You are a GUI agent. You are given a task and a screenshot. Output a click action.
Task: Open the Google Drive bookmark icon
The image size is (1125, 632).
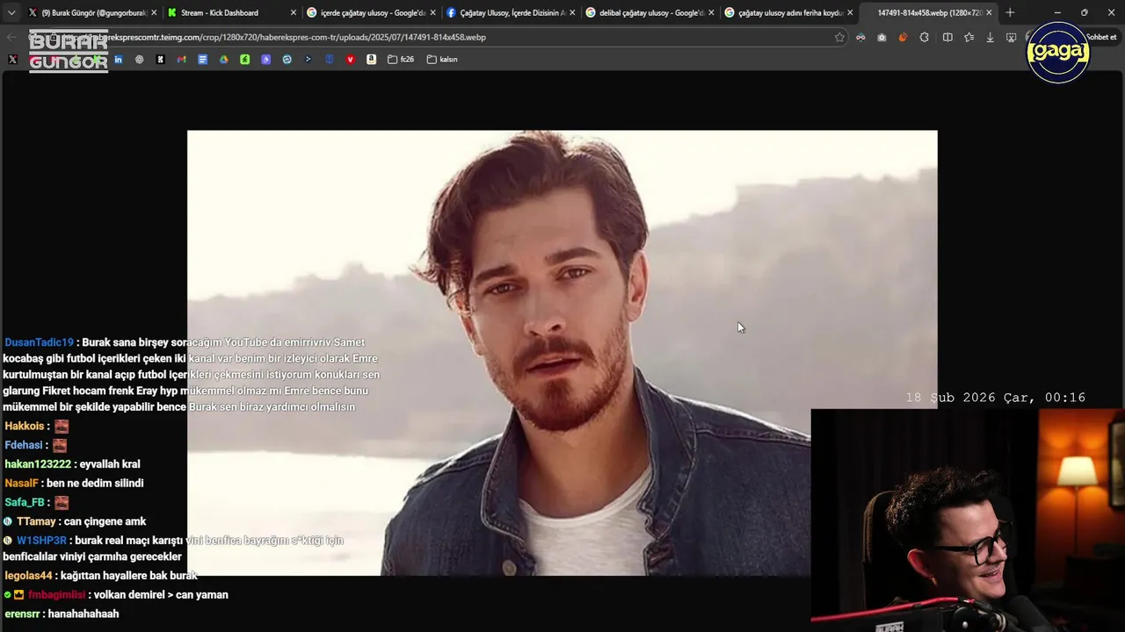(x=223, y=60)
